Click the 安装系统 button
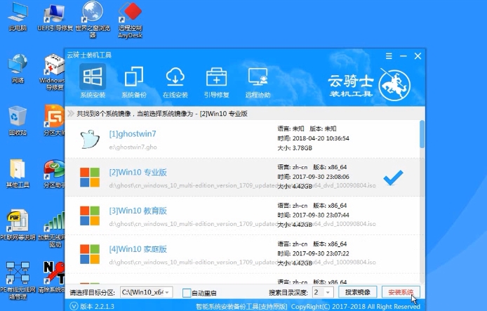This screenshot has width=487, height=311. click(x=401, y=292)
